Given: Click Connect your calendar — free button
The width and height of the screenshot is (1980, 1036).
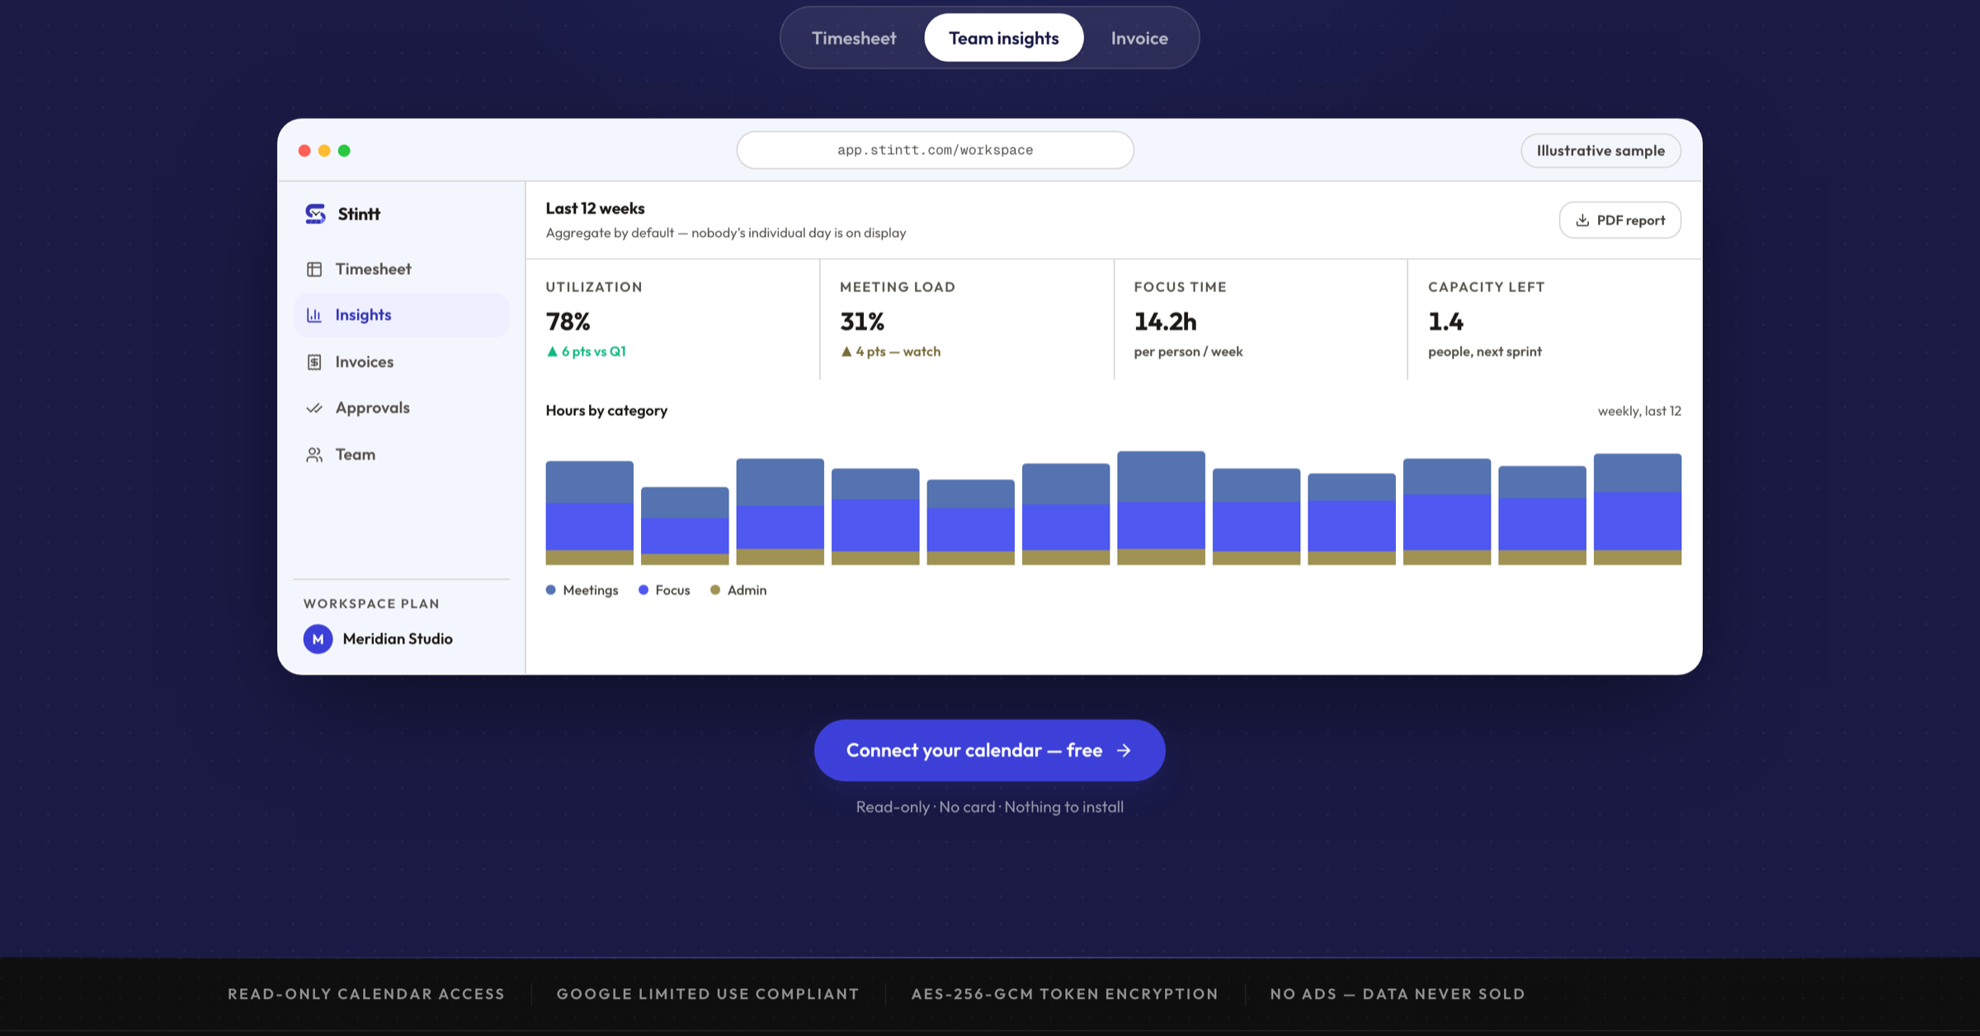Looking at the screenshot, I should [989, 751].
